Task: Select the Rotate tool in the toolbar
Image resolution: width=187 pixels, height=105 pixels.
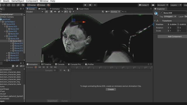Action: point(4,5)
